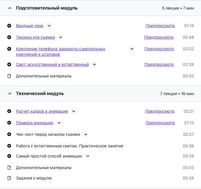Viewport: 201px width, 189px height.
Task: Click play icon beside Техника для съемки
Action: tap(9, 37)
